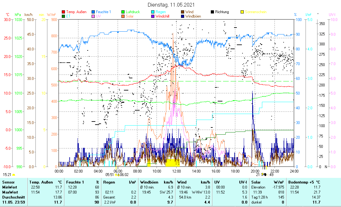Click the Solar column header in table
341x207 pixels.
coord(256,182)
